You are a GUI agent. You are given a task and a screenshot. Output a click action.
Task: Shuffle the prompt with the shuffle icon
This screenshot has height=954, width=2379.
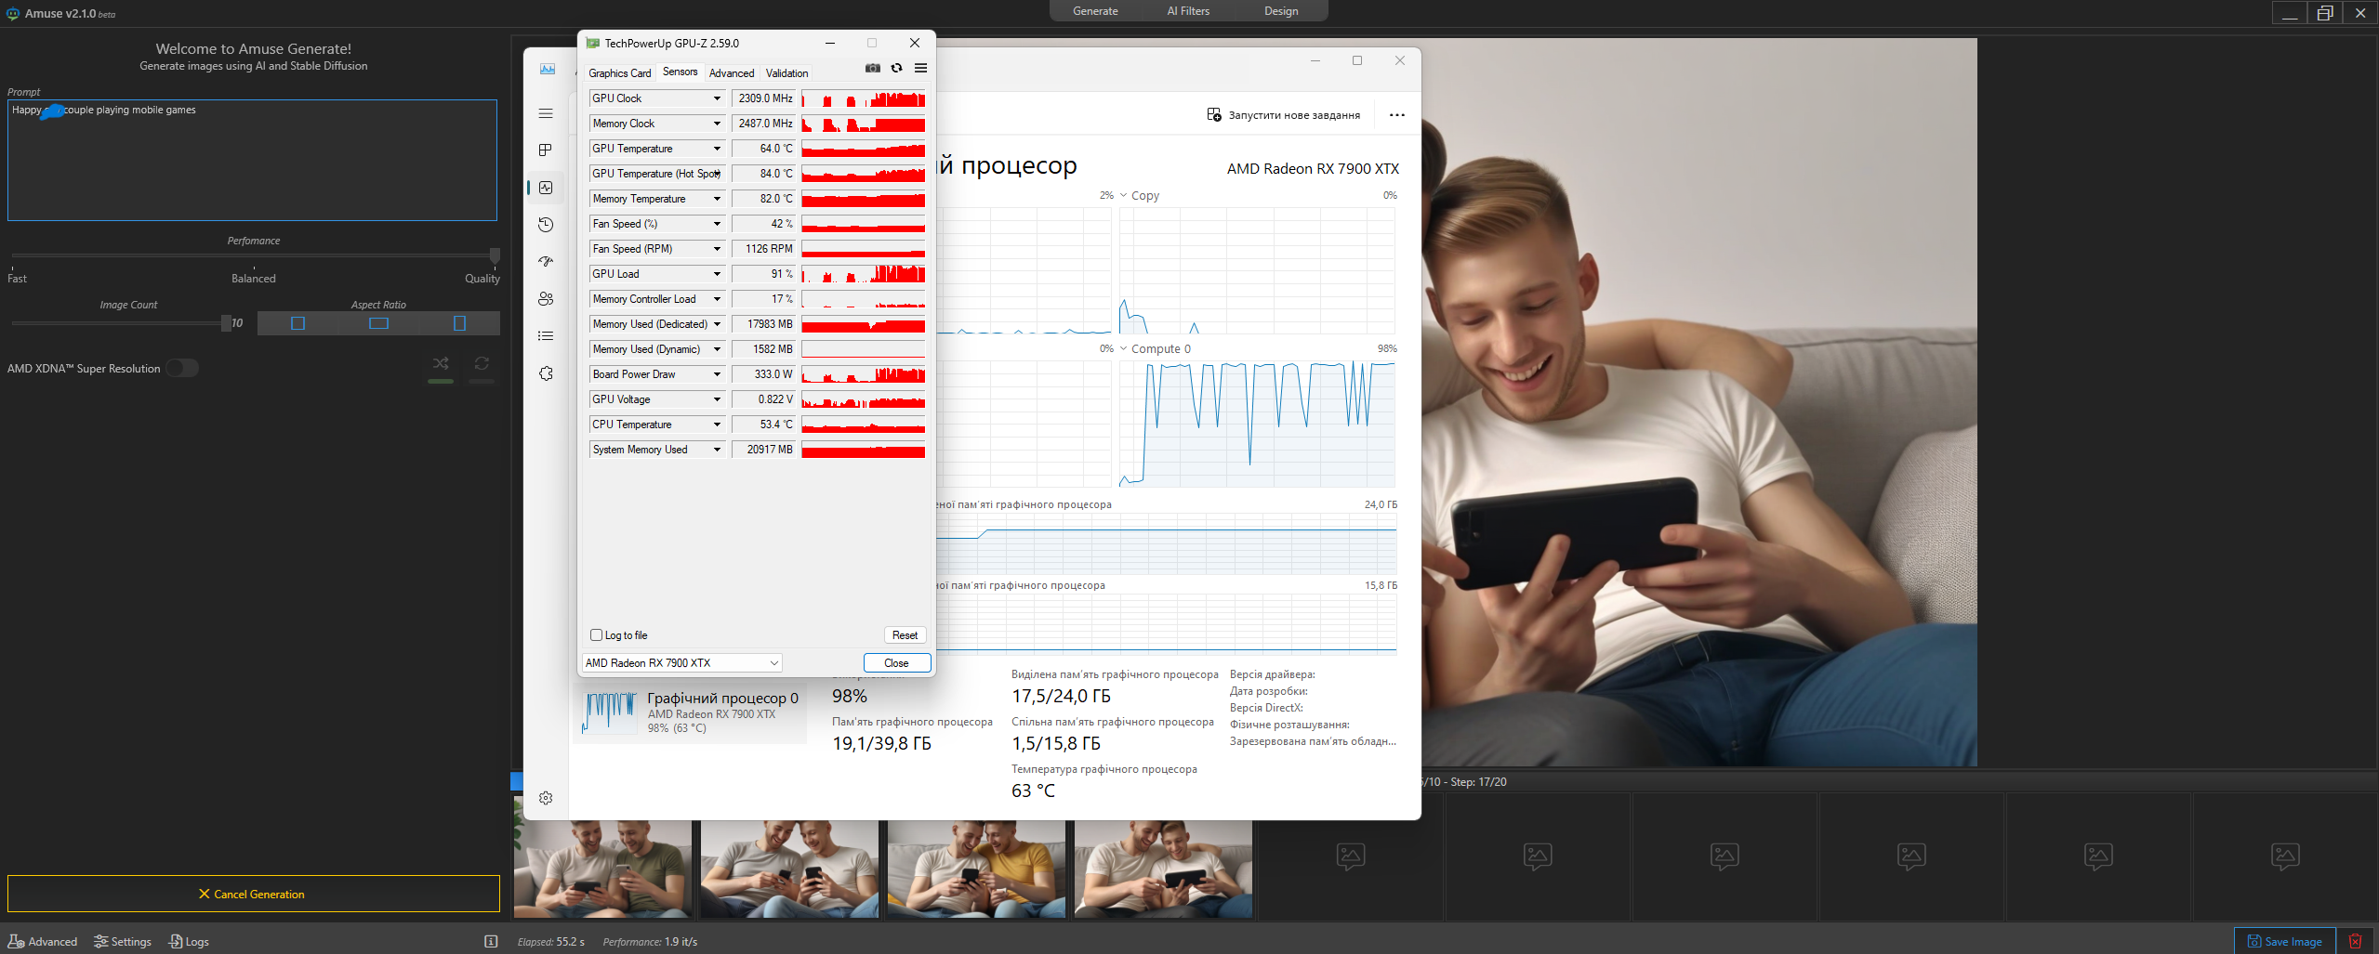click(441, 364)
